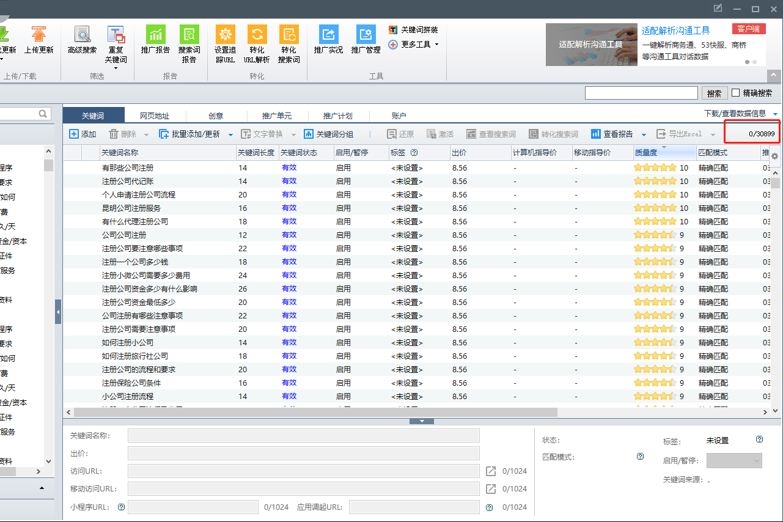Image resolution: width=783 pixels, height=522 pixels.
Task: Switch to the 推广计划 tab
Action: pyautogui.click(x=337, y=116)
